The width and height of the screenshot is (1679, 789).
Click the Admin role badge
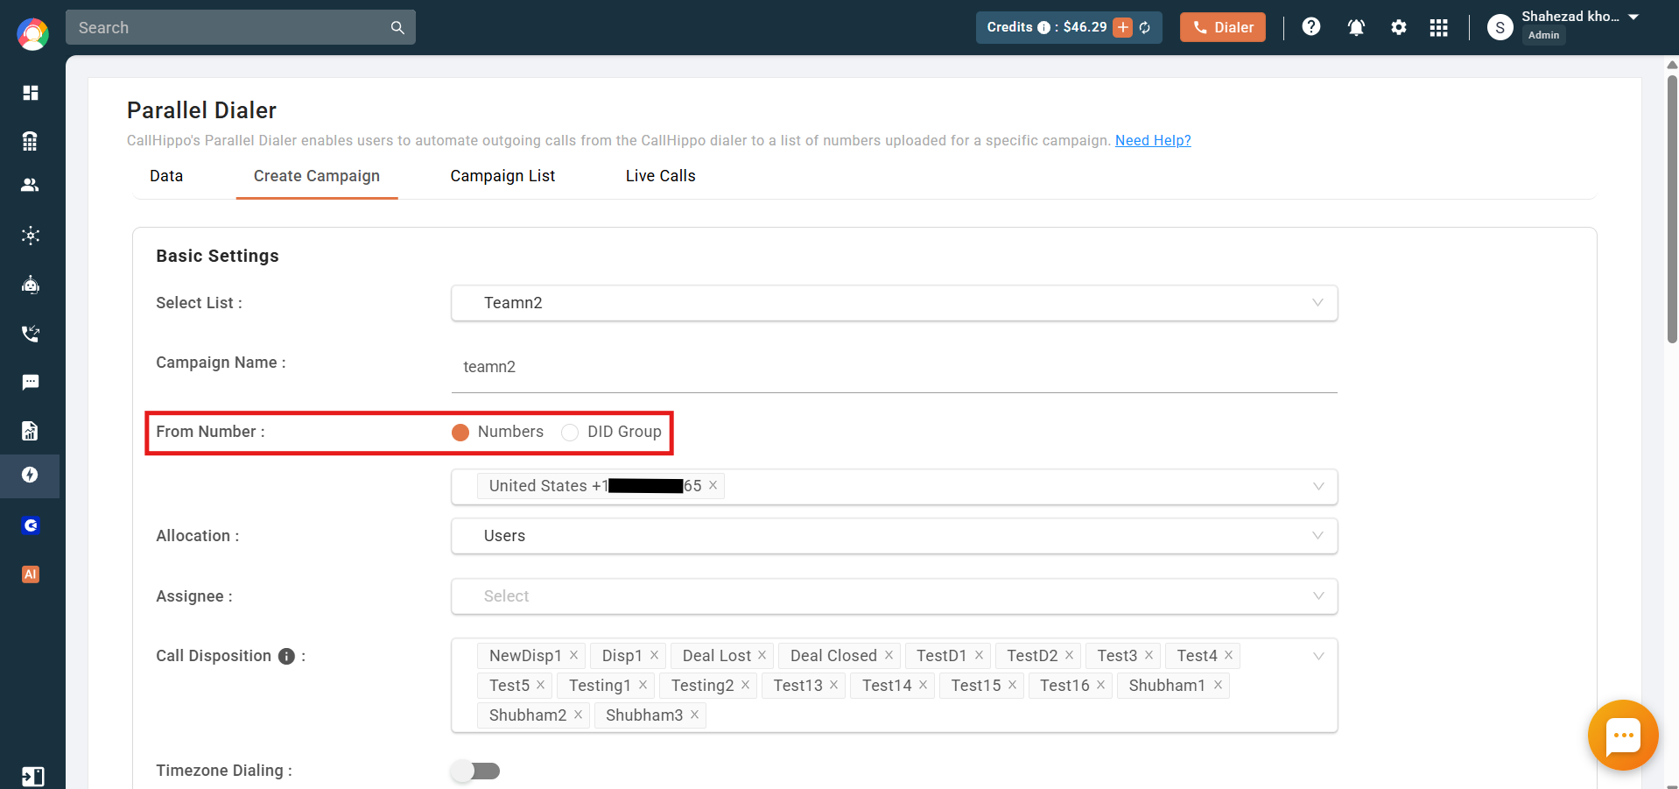point(1543,35)
